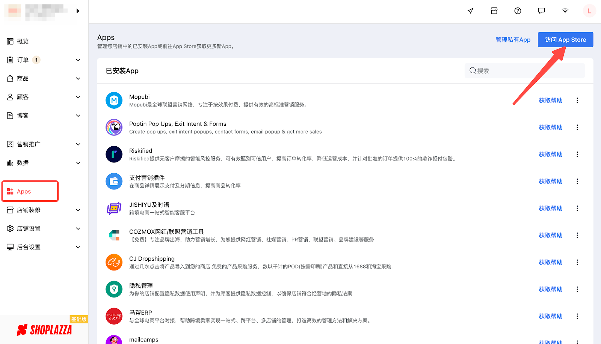
Task: Expand the store switcher arrow
Action: pyautogui.click(x=78, y=11)
